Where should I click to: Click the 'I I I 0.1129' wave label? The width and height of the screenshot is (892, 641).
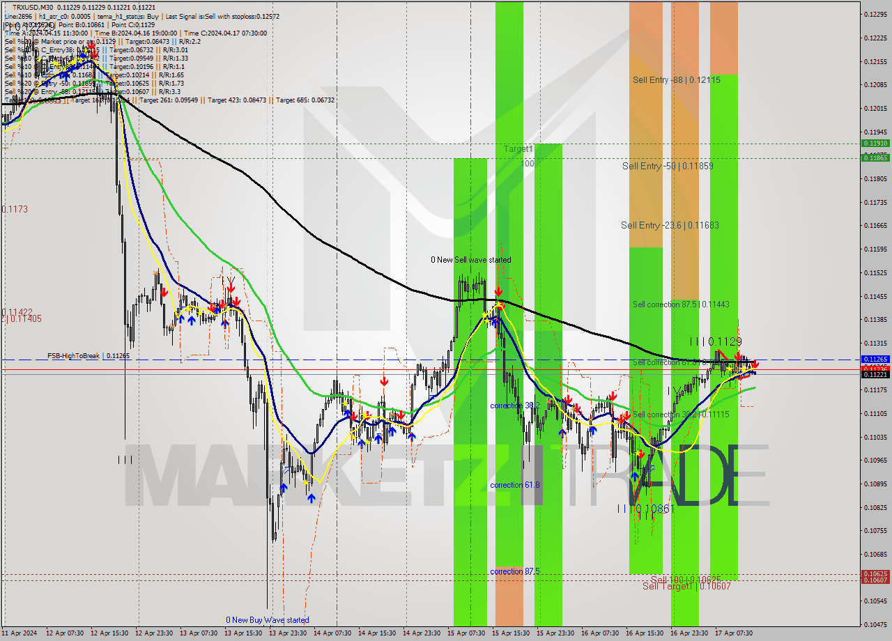[715, 342]
